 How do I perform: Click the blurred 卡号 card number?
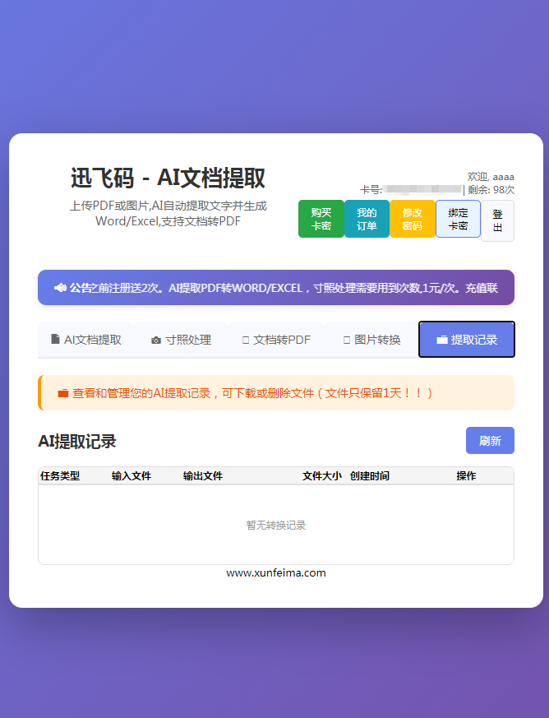(422, 189)
